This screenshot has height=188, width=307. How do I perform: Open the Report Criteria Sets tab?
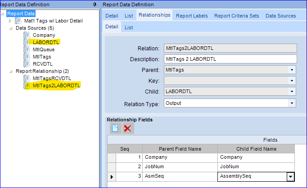(x=236, y=16)
